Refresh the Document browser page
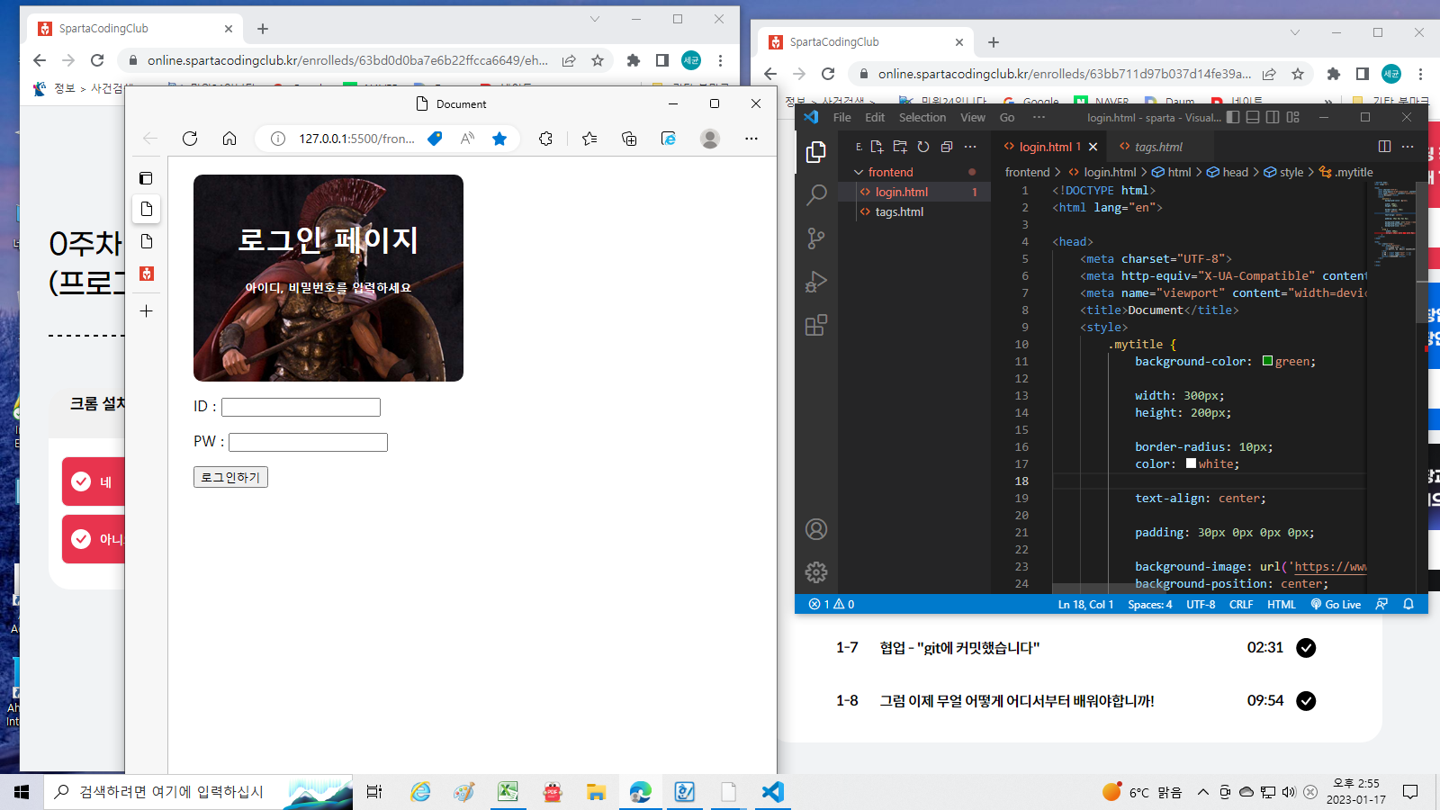This screenshot has width=1440, height=810. click(190, 139)
